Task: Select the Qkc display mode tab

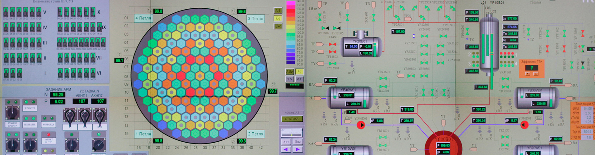Action: coord(278,26)
